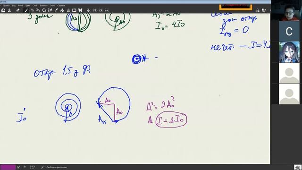Image resolution: width=302 pixels, height=170 pixels.
Task: Open the Правка menu
Action: (6, 6)
